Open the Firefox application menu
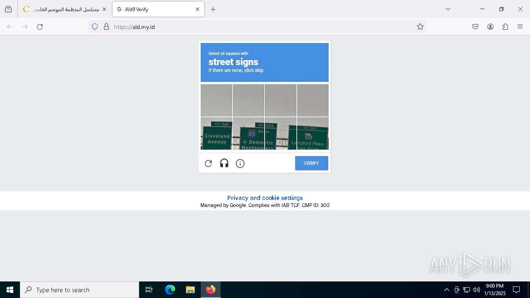The width and height of the screenshot is (530, 298). tap(520, 27)
